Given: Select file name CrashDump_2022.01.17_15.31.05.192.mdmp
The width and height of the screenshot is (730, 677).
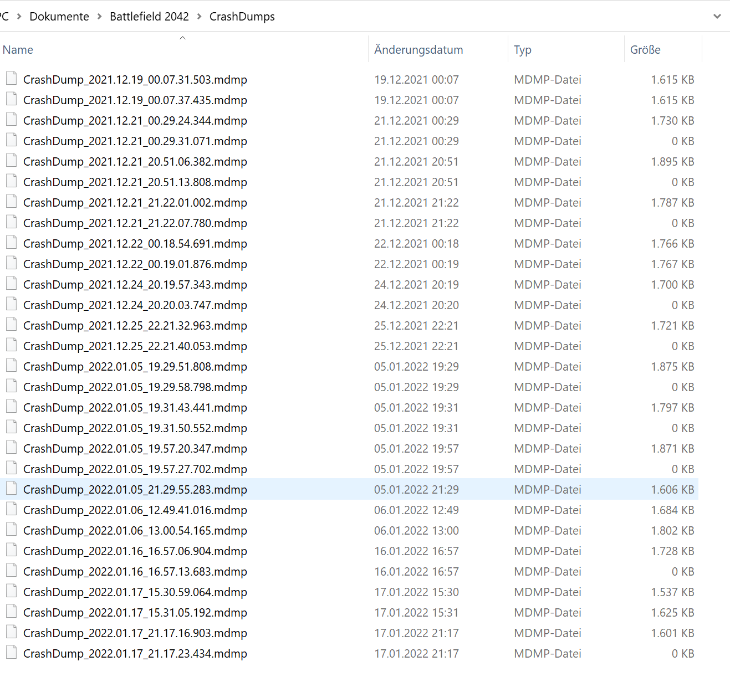Looking at the screenshot, I should pyautogui.click(x=135, y=612).
